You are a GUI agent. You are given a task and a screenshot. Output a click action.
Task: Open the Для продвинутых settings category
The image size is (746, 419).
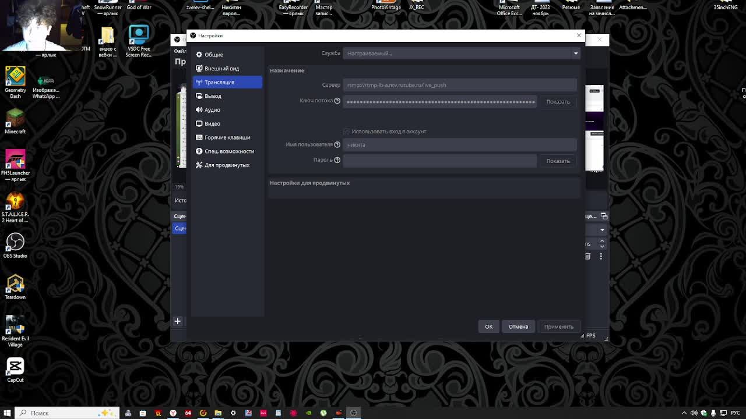[227, 165]
